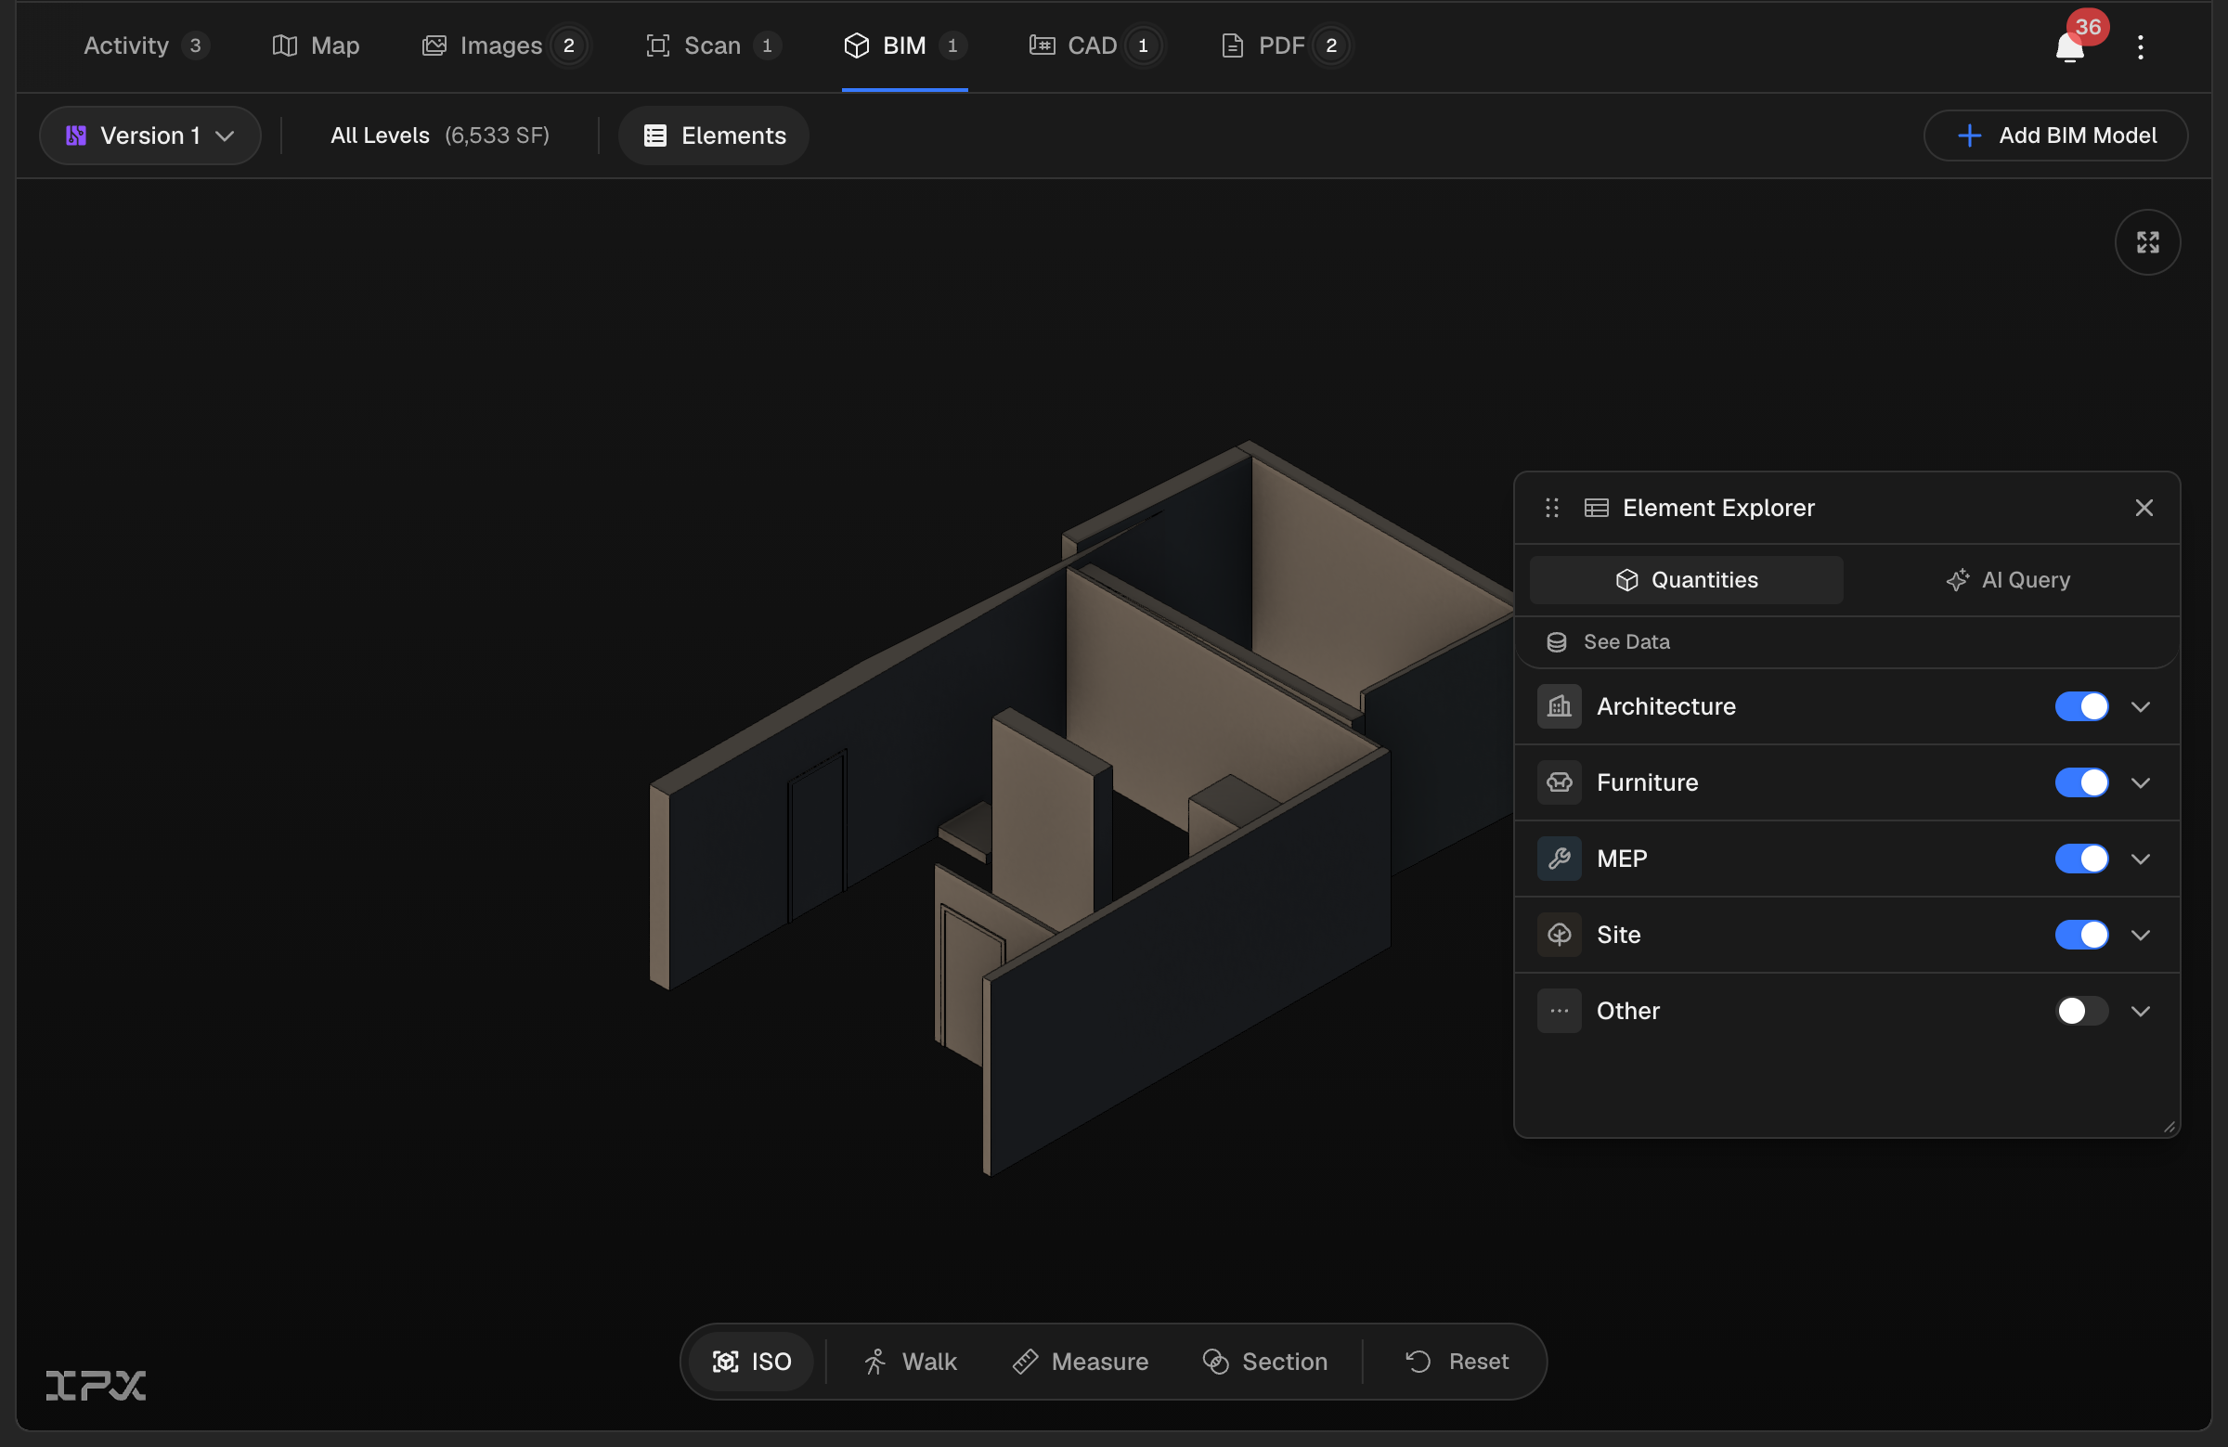Switch to the AI Query tab
Image resolution: width=2228 pixels, height=1447 pixels.
click(2007, 580)
